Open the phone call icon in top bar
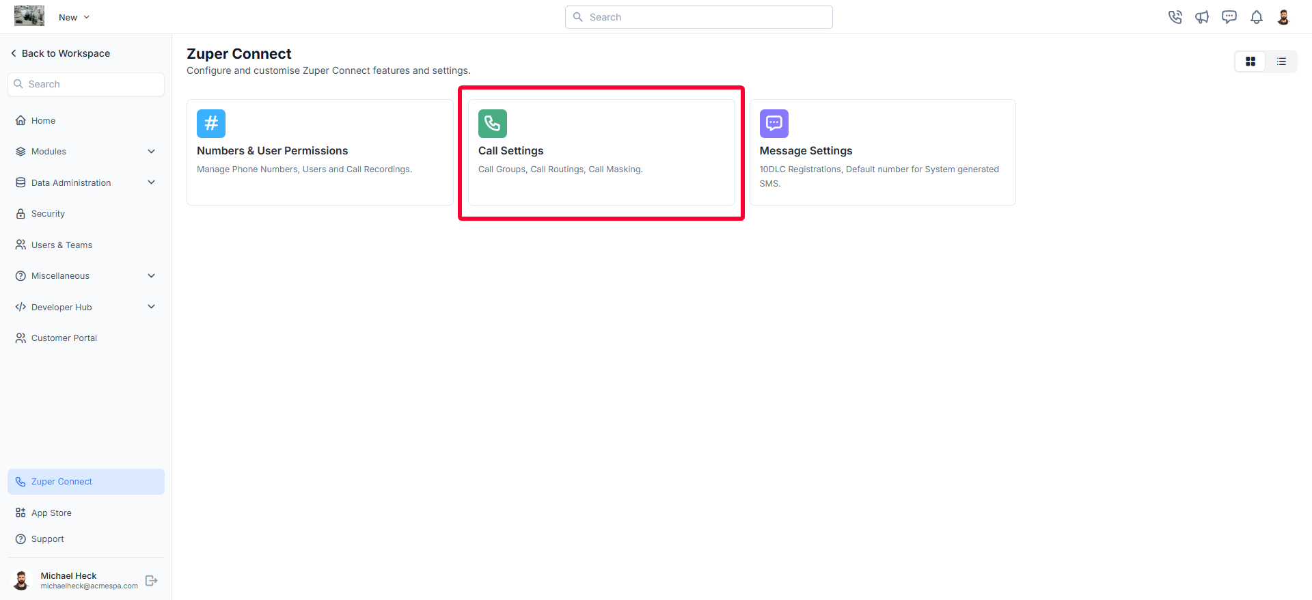This screenshot has width=1312, height=600. [x=1175, y=17]
